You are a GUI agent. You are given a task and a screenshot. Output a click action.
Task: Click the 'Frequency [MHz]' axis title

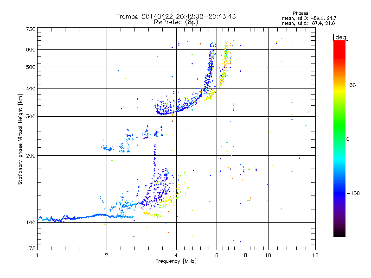coord(176,261)
